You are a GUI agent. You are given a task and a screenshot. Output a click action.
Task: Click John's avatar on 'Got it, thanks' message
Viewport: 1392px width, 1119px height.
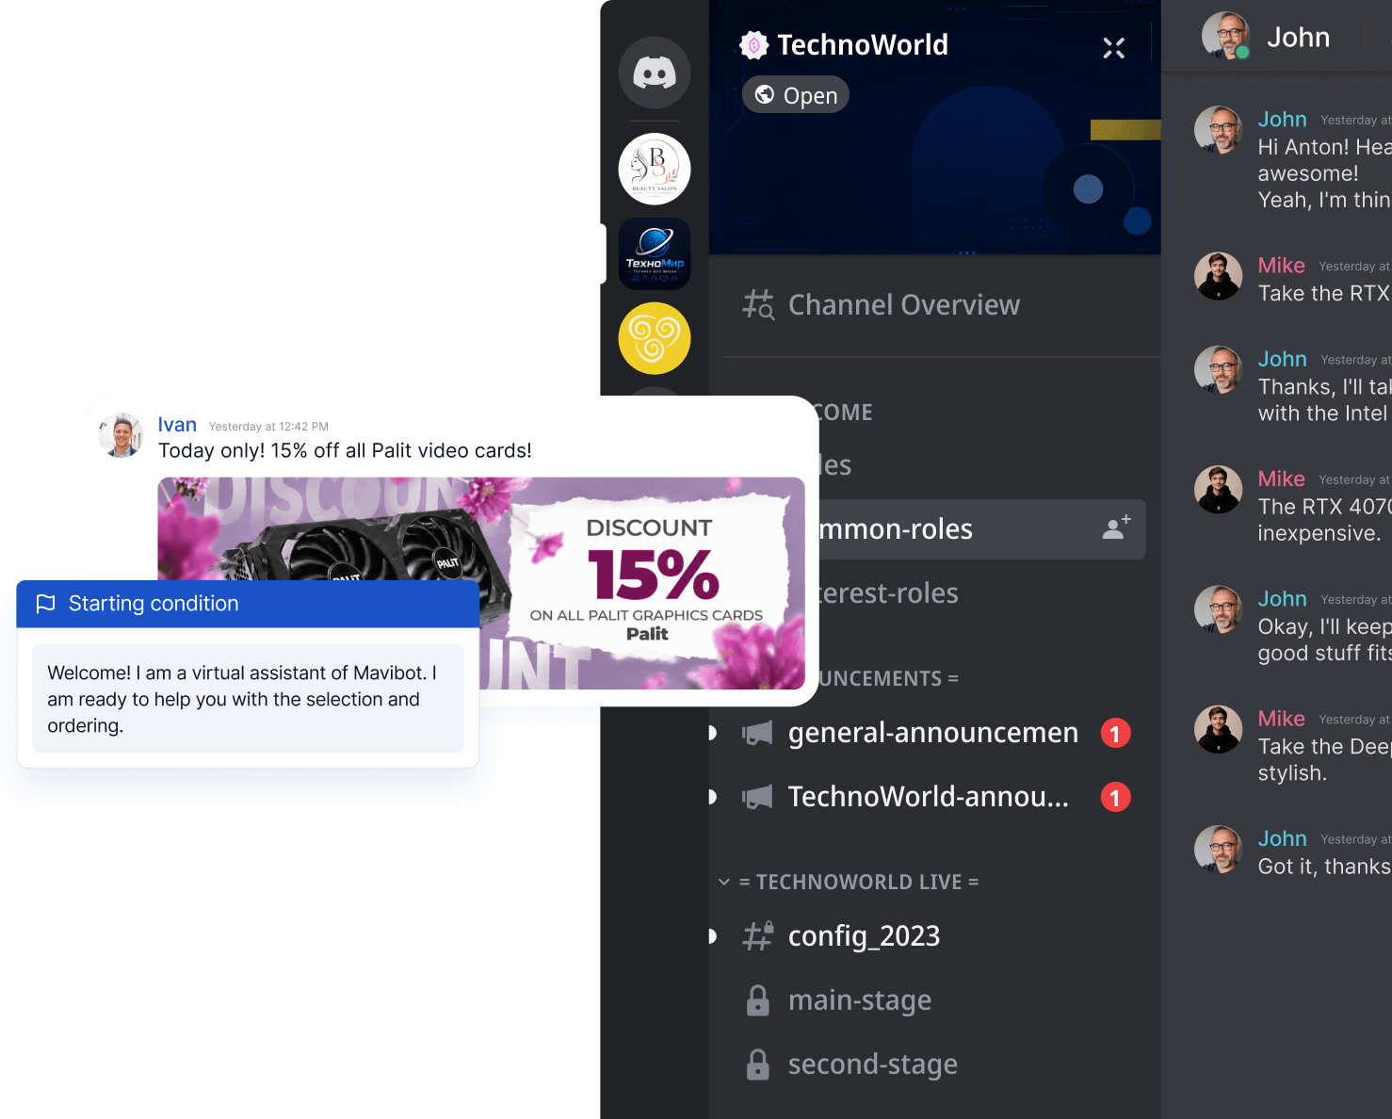coord(1219,850)
